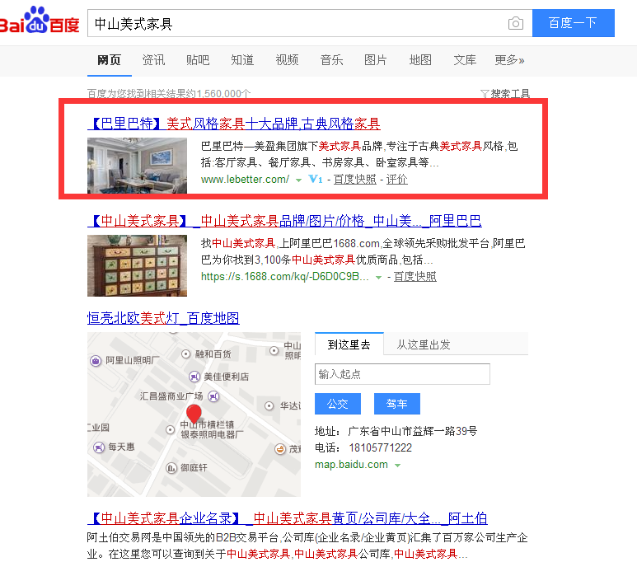
Task: Open 恒亮北欧美式灯_百度地图 link
Action: 163,318
